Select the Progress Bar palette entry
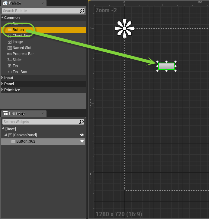209x219 pixels. pos(43,54)
